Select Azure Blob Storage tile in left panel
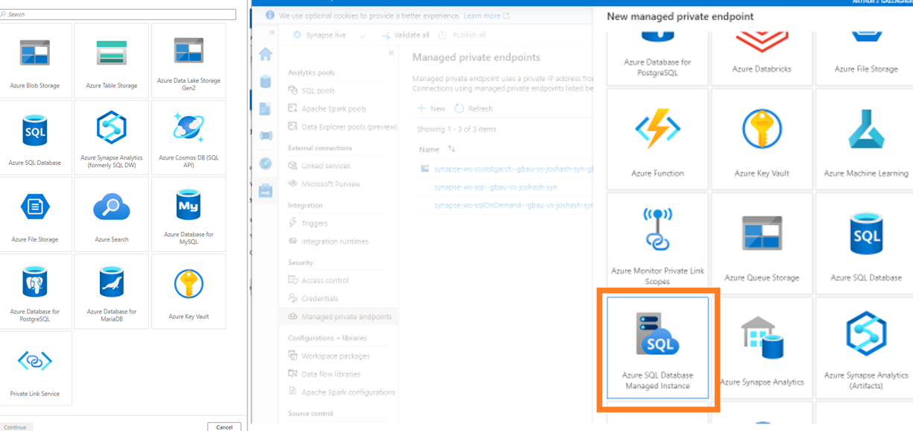913x431 pixels. tap(35, 60)
